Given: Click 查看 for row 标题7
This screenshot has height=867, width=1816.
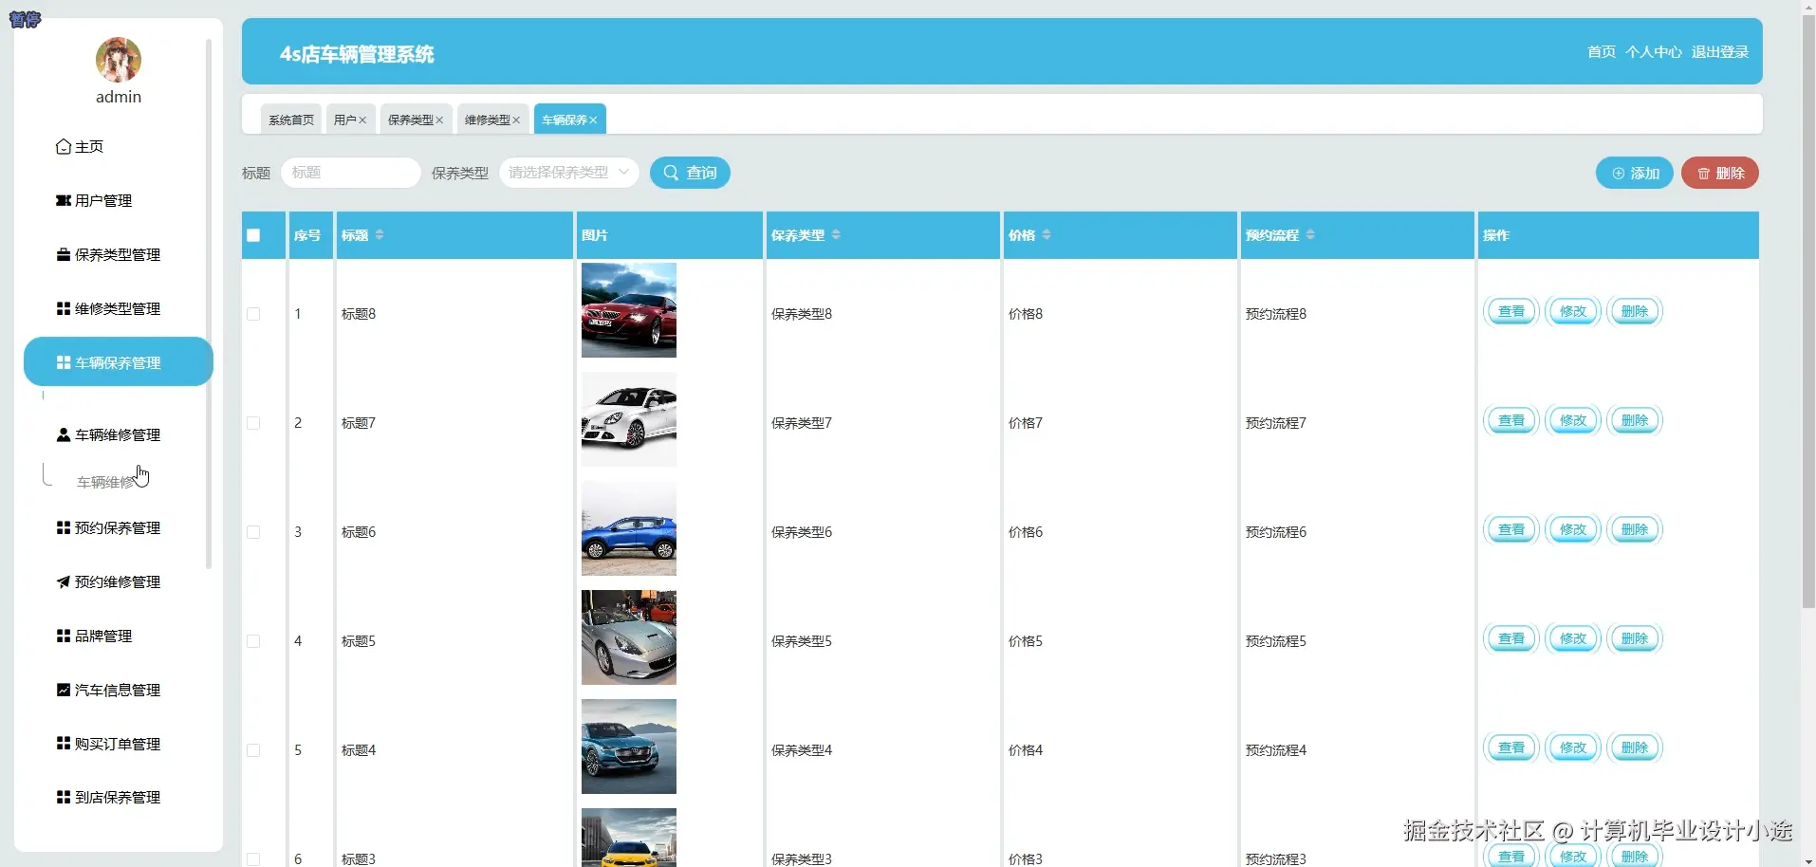Looking at the screenshot, I should pos(1511,420).
